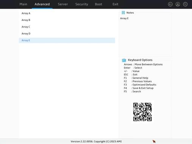Select Array B in the list
Screen dimensions: 192x144
click(x=67, y=20)
